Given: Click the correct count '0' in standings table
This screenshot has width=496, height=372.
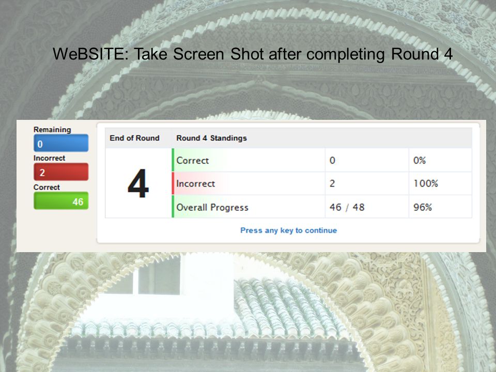Looking at the screenshot, I should pyautogui.click(x=332, y=160).
